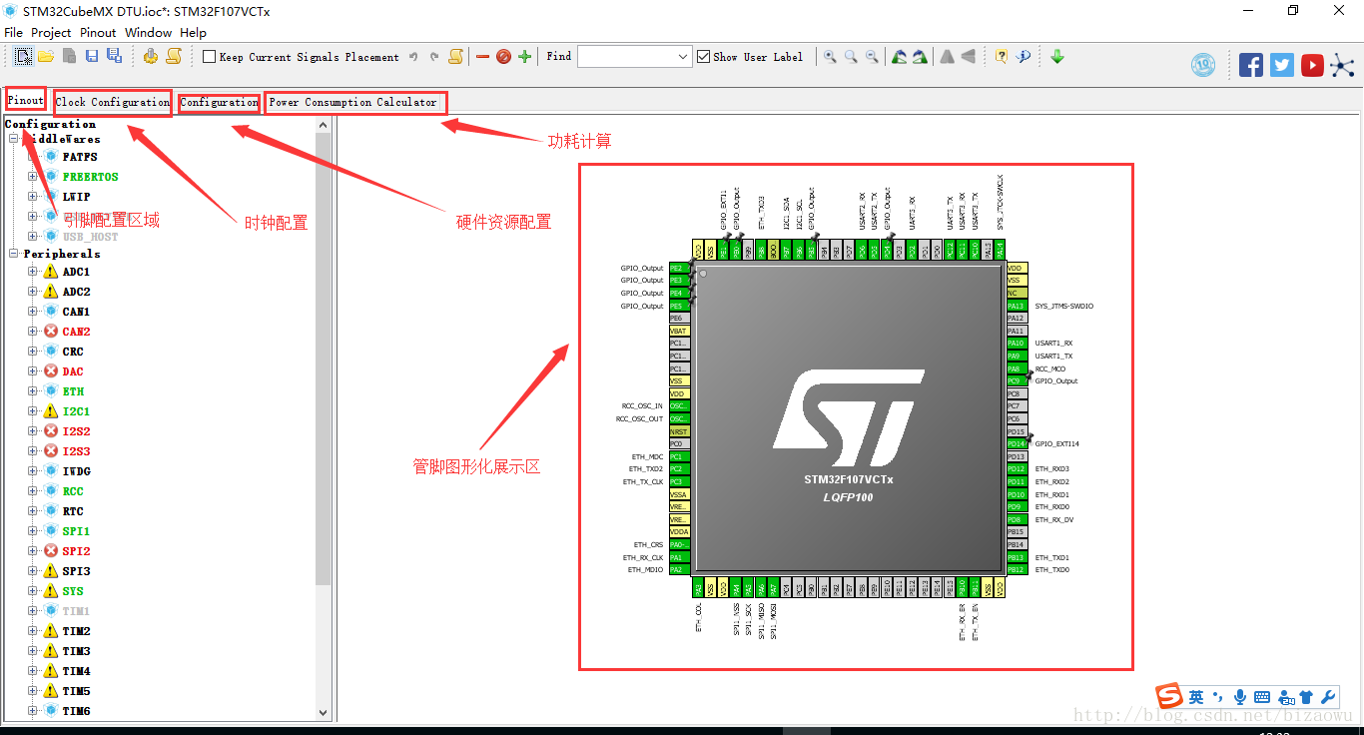
Task: Open the Power Consumption Calculator tab
Action: [353, 102]
